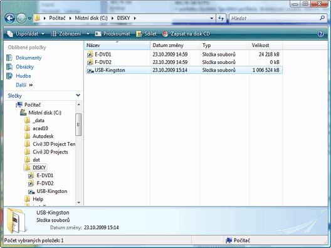
Task: Click DISKY in the address breadcrumb
Action: 123,18
